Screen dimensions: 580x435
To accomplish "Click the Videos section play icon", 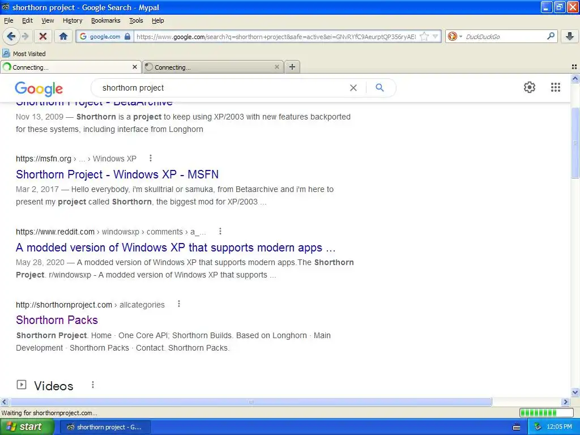I will click(22, 385).
